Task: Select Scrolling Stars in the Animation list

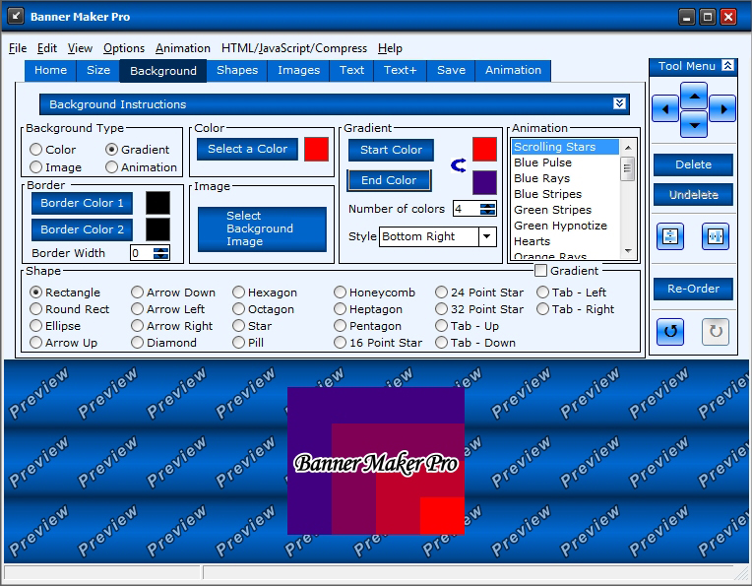Action: tap(565, 147)
